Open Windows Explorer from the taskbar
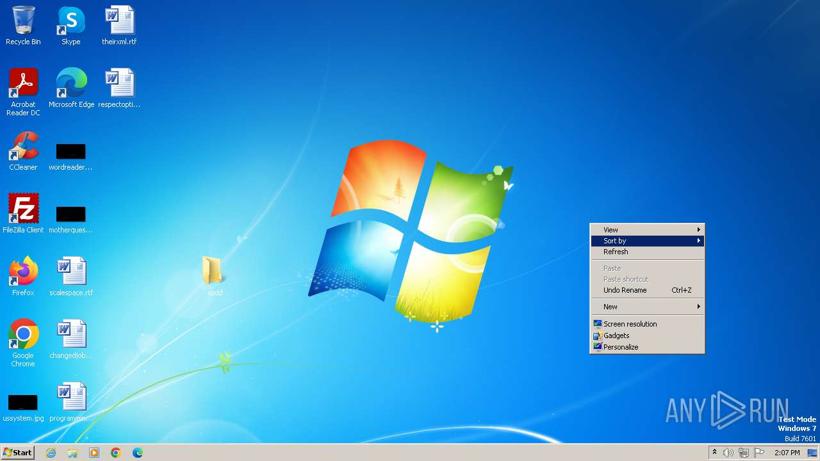This screenshot has height=461, width=820. point(72,453)
